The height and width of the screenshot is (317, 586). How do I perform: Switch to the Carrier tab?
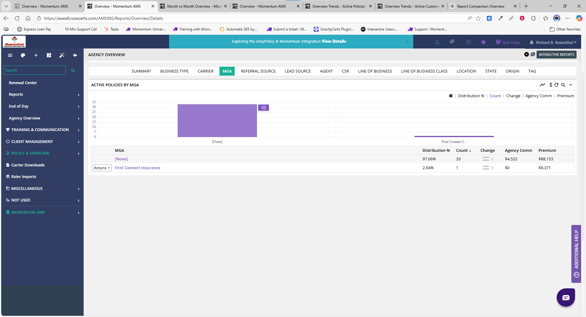[x=205, y=71]
